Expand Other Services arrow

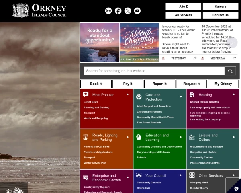tap(234, 175)
